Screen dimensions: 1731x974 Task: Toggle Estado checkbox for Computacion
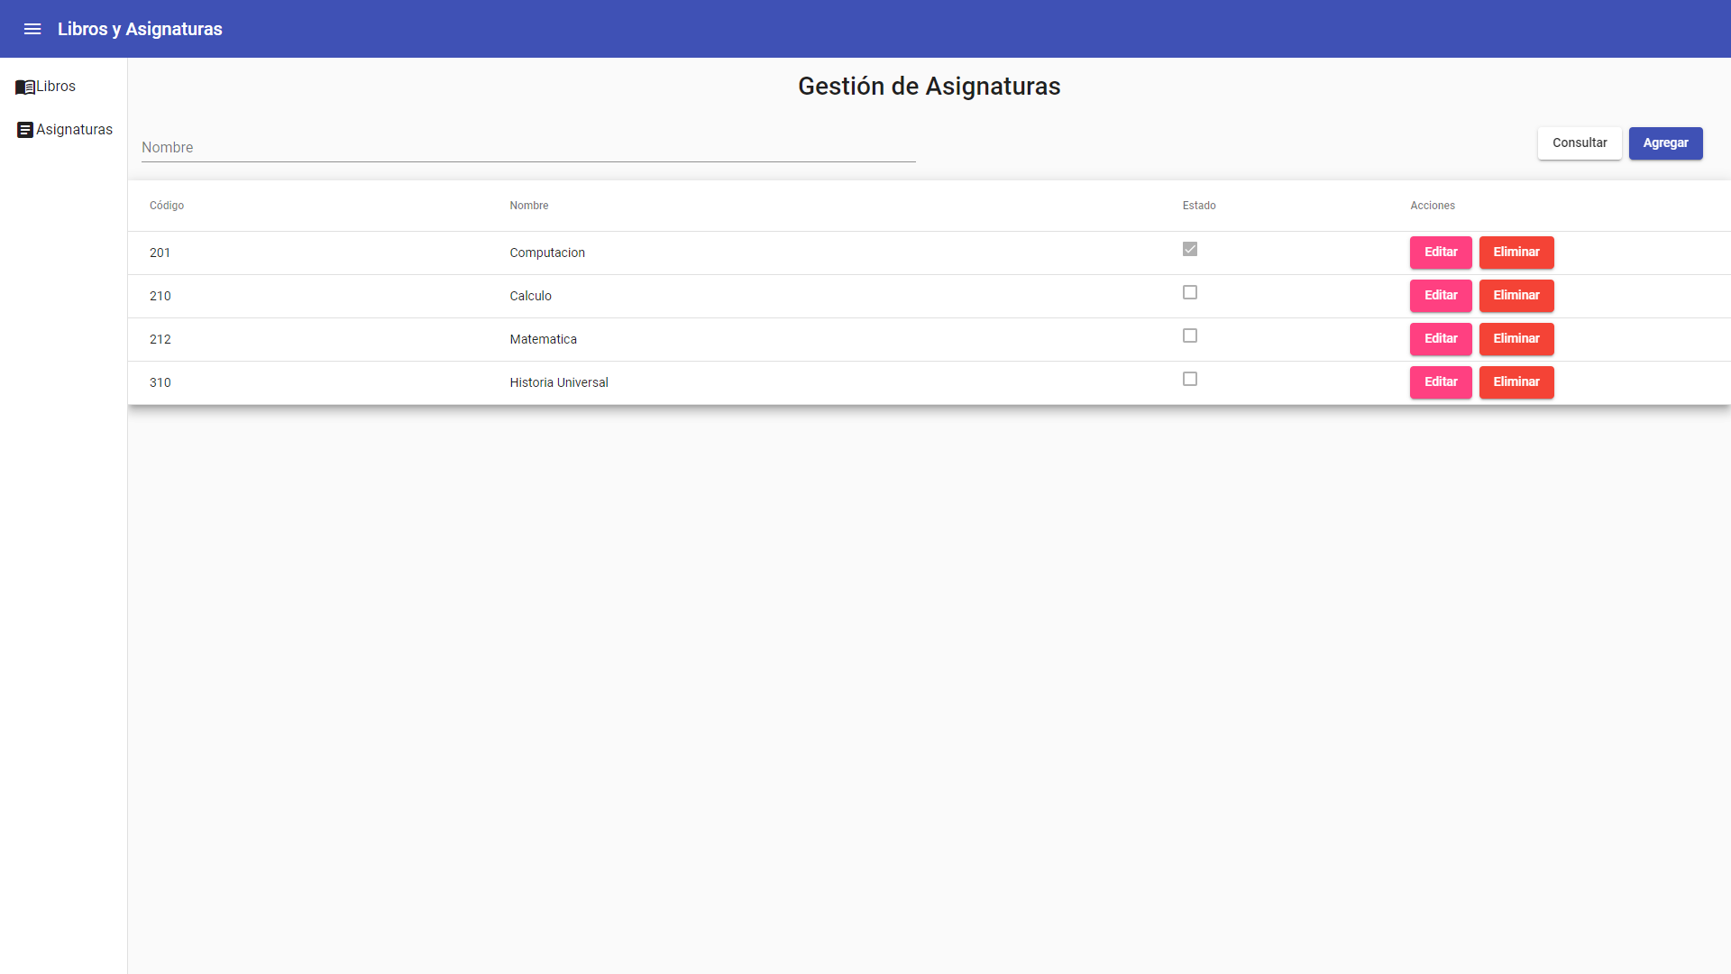click(x=1190, y=249)
